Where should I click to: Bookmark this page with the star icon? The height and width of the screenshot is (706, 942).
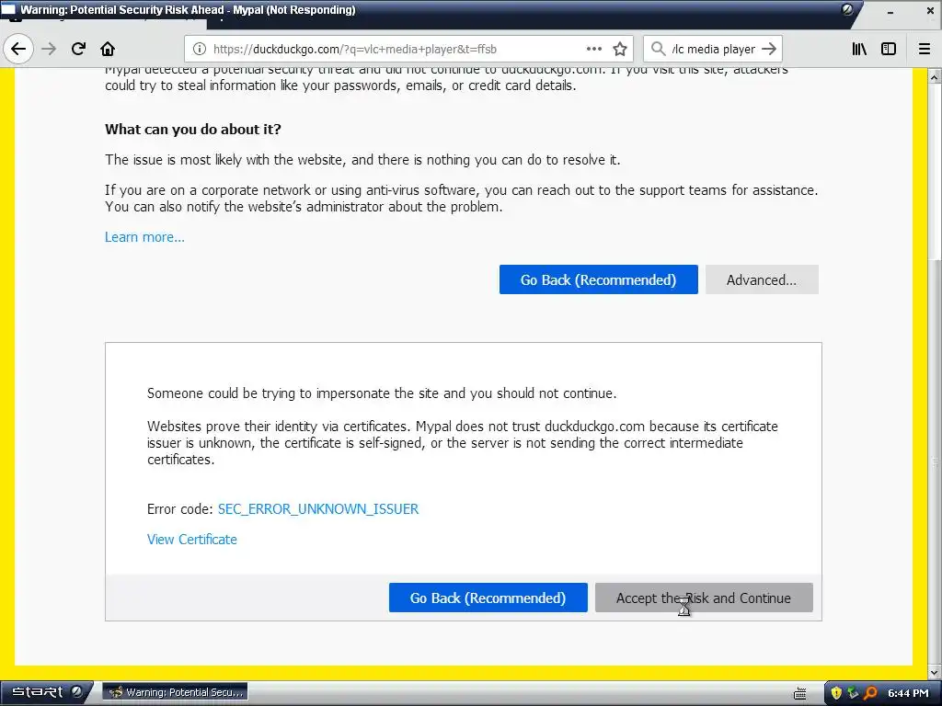tap(620, 50)
